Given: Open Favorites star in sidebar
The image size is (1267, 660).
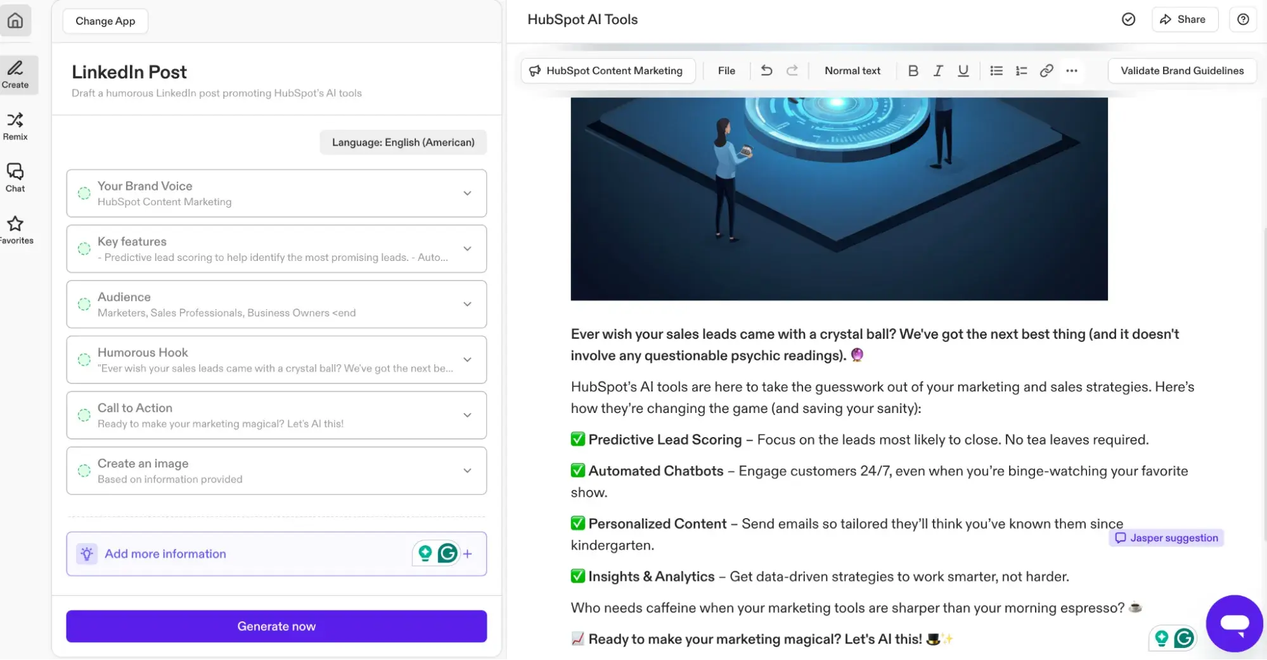Looking at the screenshot, I should click(x=15, y=230).
